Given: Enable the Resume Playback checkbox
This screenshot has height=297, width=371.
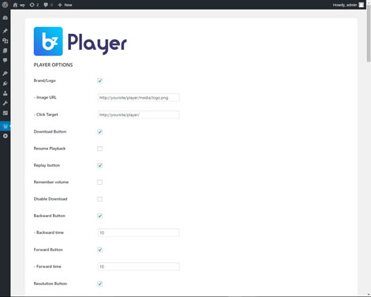Looking at the screenshot, I should [x=99, y=148].
